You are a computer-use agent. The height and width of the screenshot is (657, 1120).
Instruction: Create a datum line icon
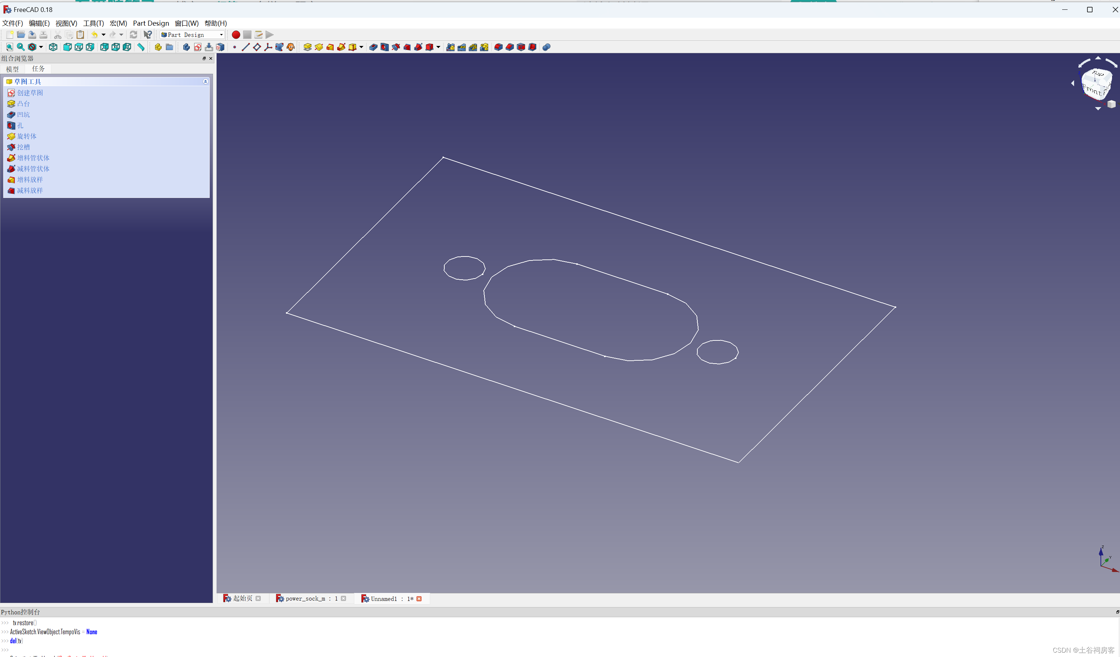246,47
